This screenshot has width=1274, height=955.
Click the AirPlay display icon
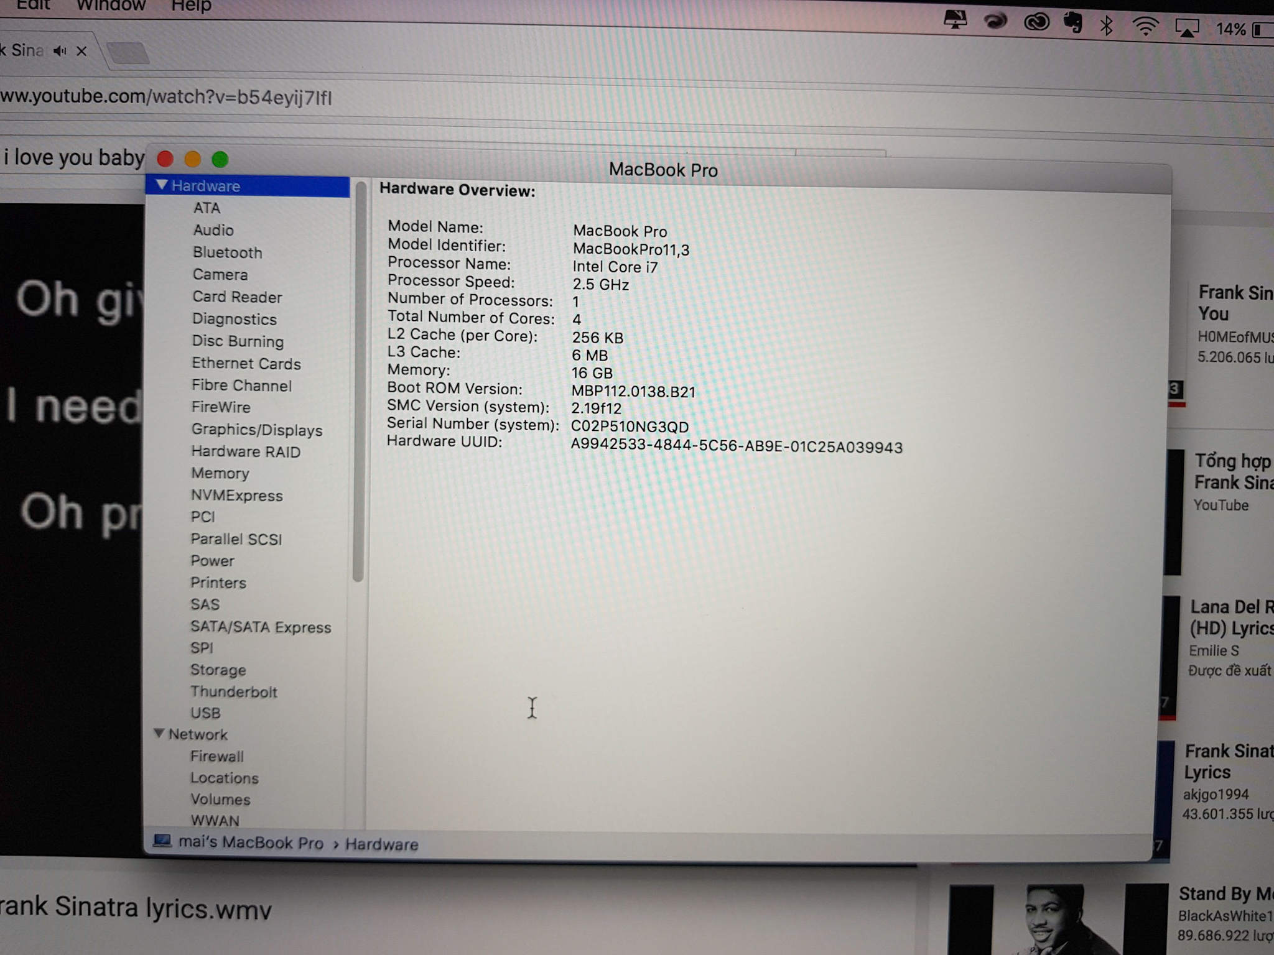[x=1186, y=29]
